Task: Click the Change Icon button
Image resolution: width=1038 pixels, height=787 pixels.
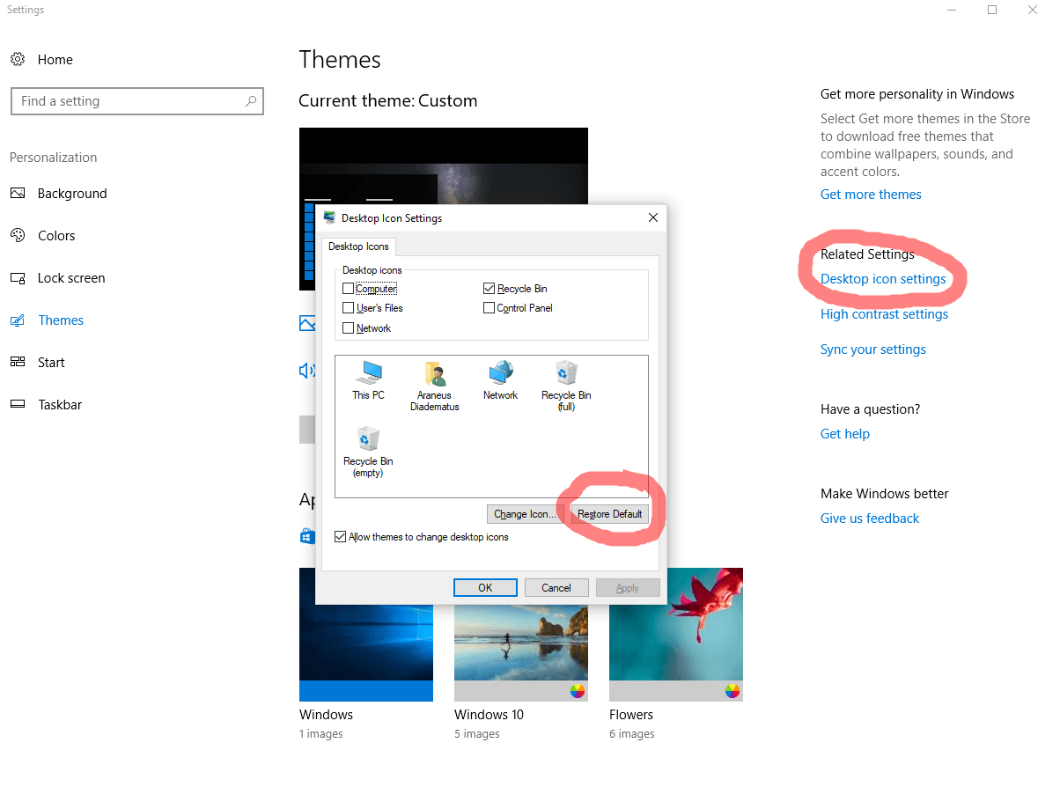Action: 525,514
